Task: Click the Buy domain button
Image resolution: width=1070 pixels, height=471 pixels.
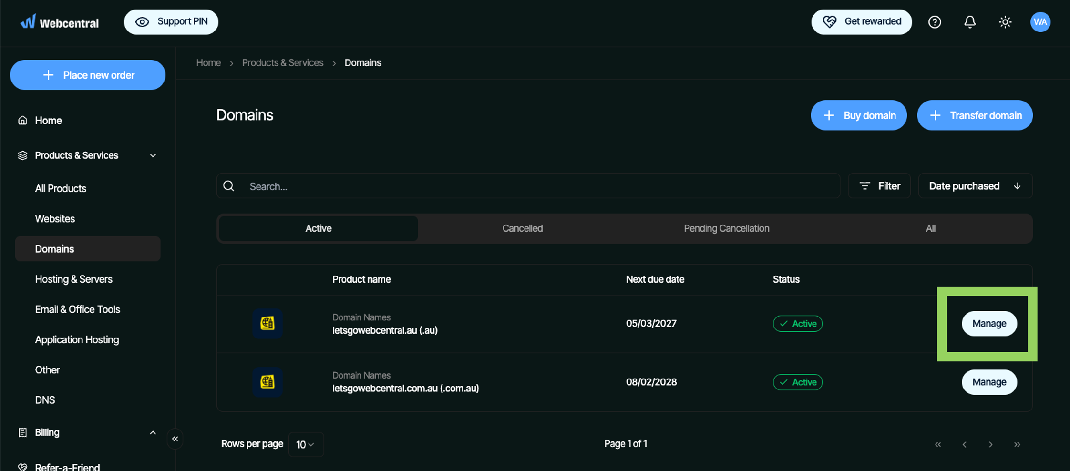Action: (x=859, y=115)
